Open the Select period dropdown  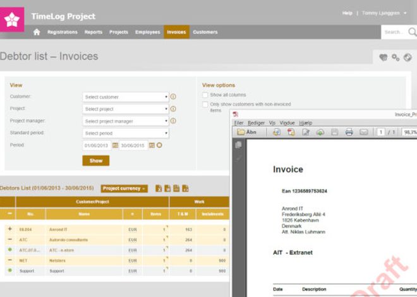126,133
